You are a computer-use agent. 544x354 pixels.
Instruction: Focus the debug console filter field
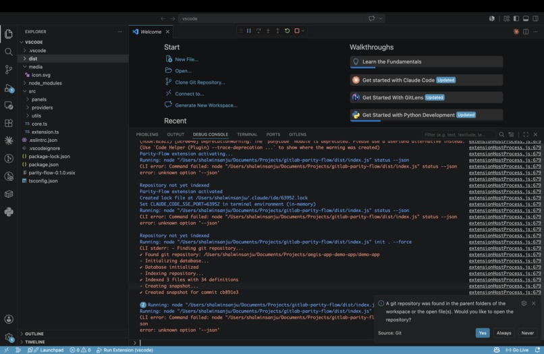coord(459,134)
